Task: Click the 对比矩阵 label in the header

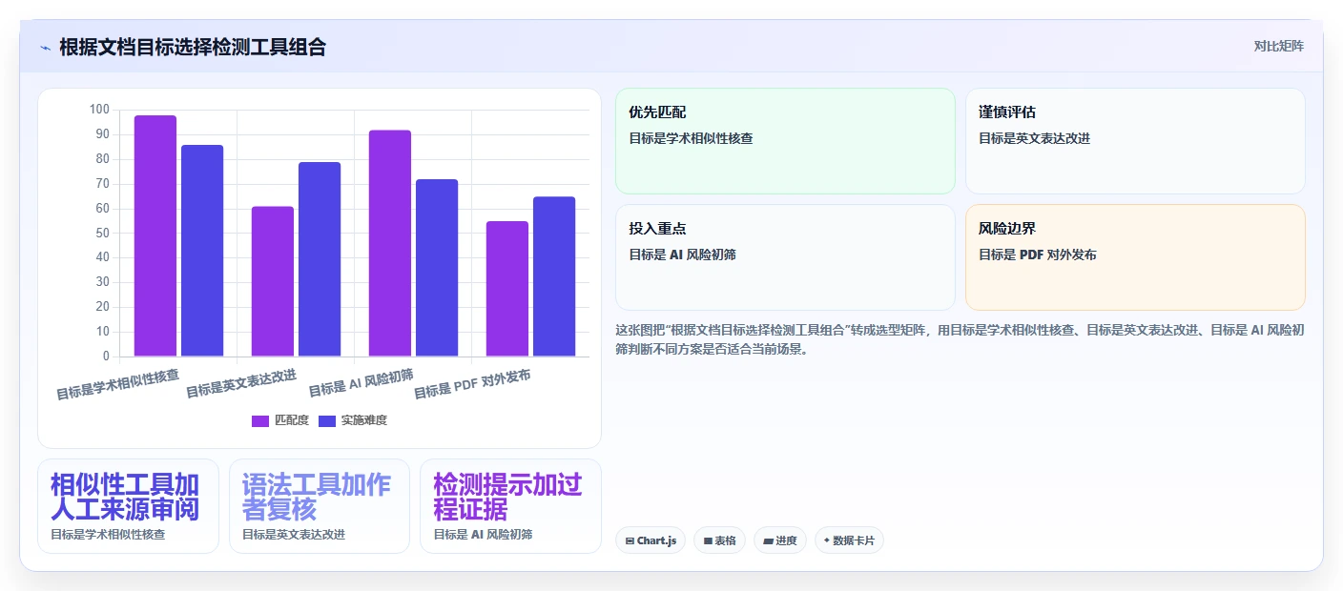Action: click(1278, 46)
